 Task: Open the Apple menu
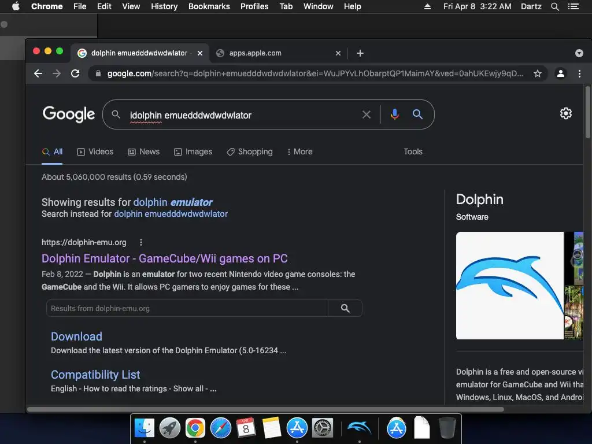point(16,6)
